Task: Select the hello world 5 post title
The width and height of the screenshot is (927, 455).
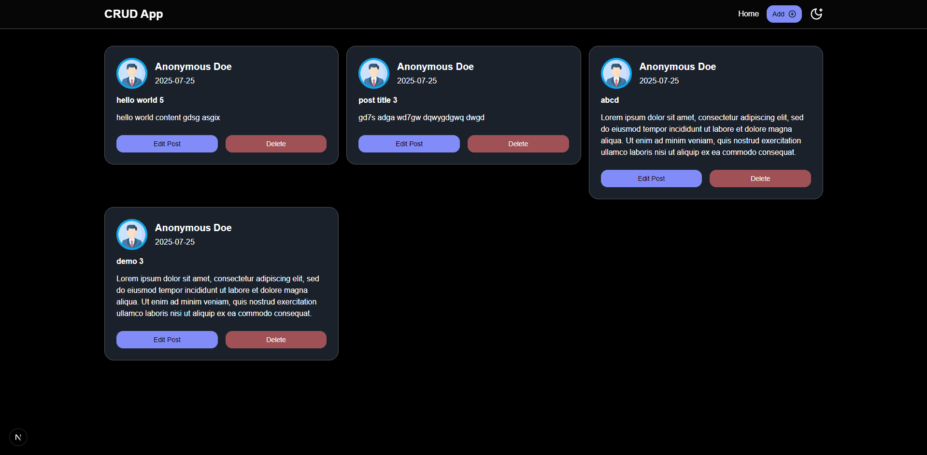Action: click(140, 100)
